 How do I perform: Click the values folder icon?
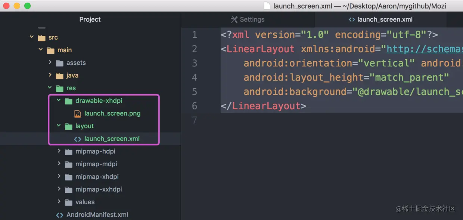click(x=68, y=202)
